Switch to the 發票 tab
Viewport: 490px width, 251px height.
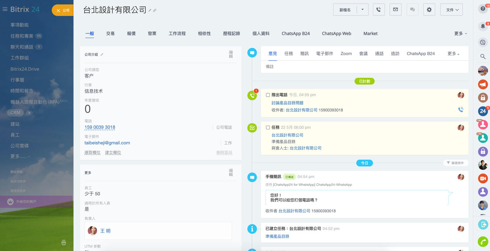point(152,34)
